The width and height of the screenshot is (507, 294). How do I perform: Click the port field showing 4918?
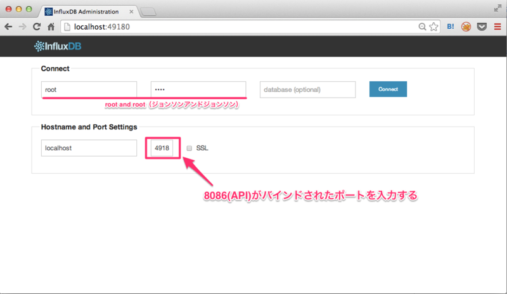[x=162, y=148]
